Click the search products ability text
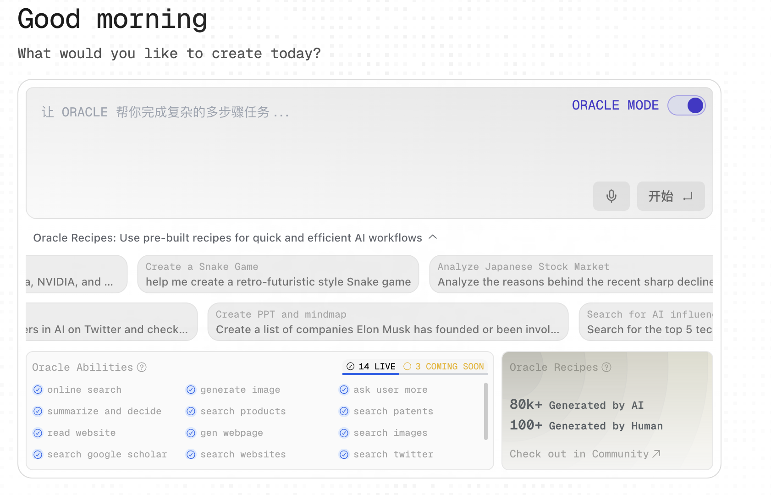771x495 pixels. tap(243, 411)
